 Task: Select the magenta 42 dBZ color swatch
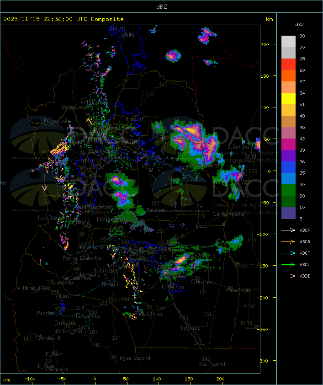pos(288,144)
